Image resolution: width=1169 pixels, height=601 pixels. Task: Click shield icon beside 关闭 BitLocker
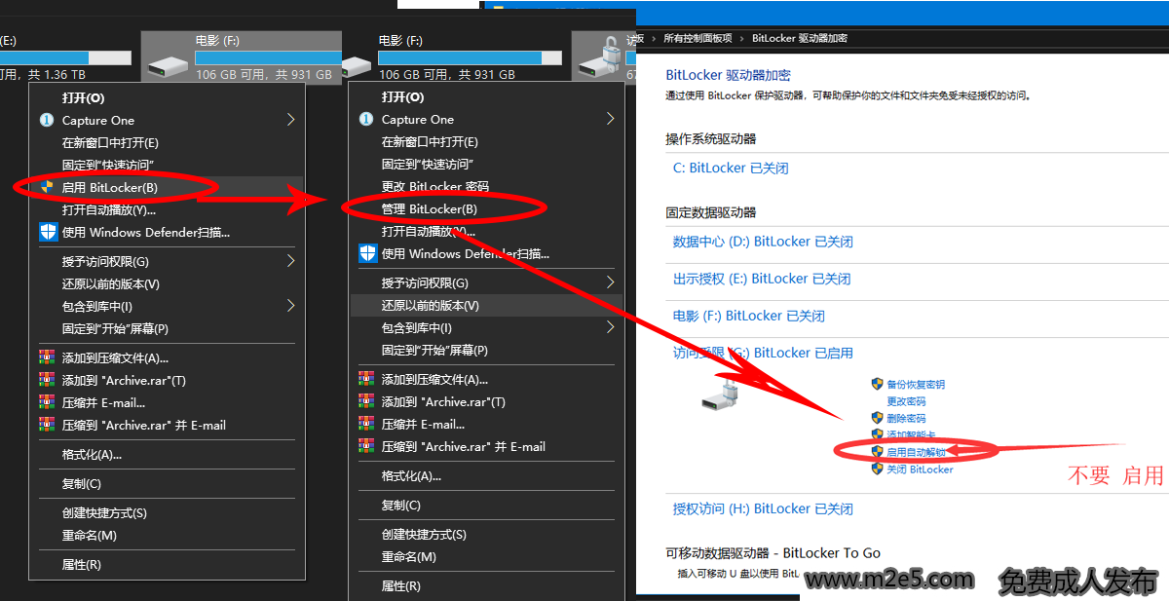(877, 469)
